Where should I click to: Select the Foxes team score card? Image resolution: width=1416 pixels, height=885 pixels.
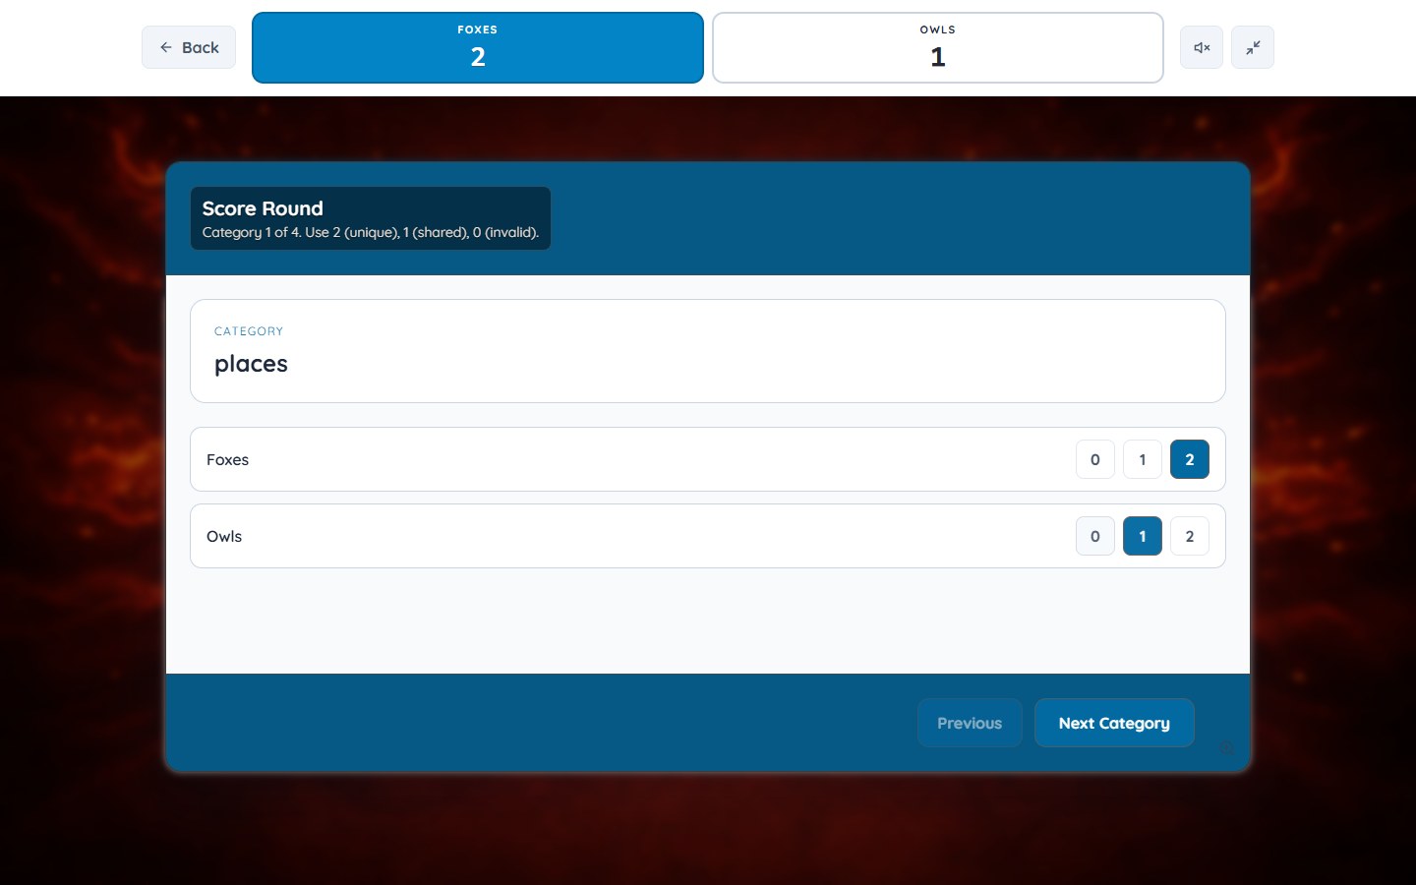point(478,47)
